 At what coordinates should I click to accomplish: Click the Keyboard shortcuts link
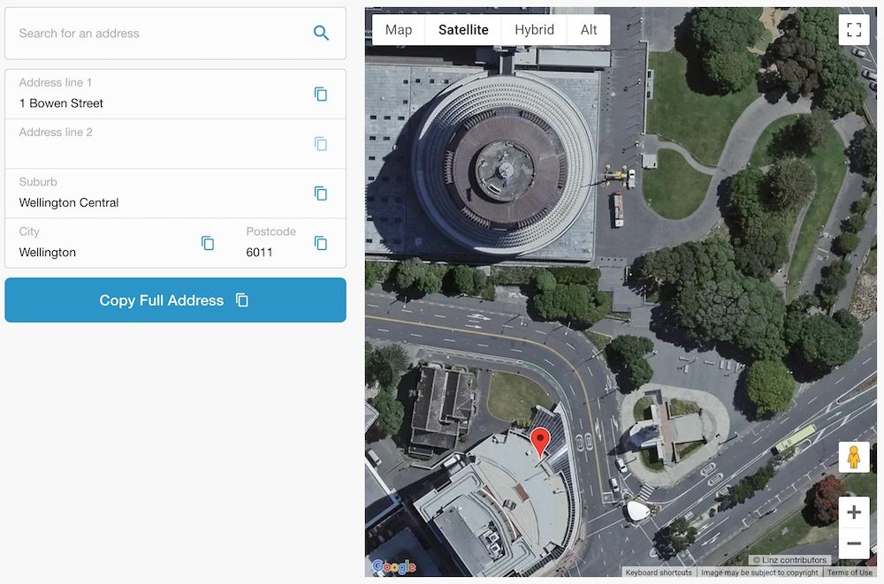click(659, 572)
